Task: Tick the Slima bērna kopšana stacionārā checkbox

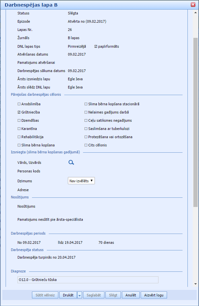Action: (86, 104)
